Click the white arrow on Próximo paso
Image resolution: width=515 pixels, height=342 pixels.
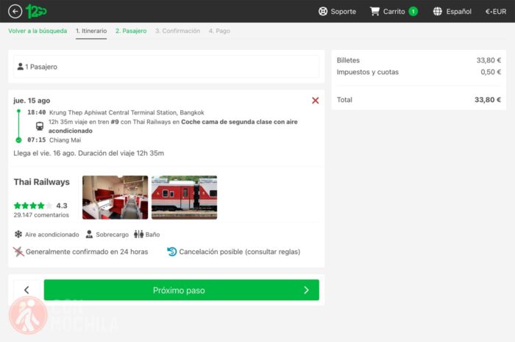[306, 290]
